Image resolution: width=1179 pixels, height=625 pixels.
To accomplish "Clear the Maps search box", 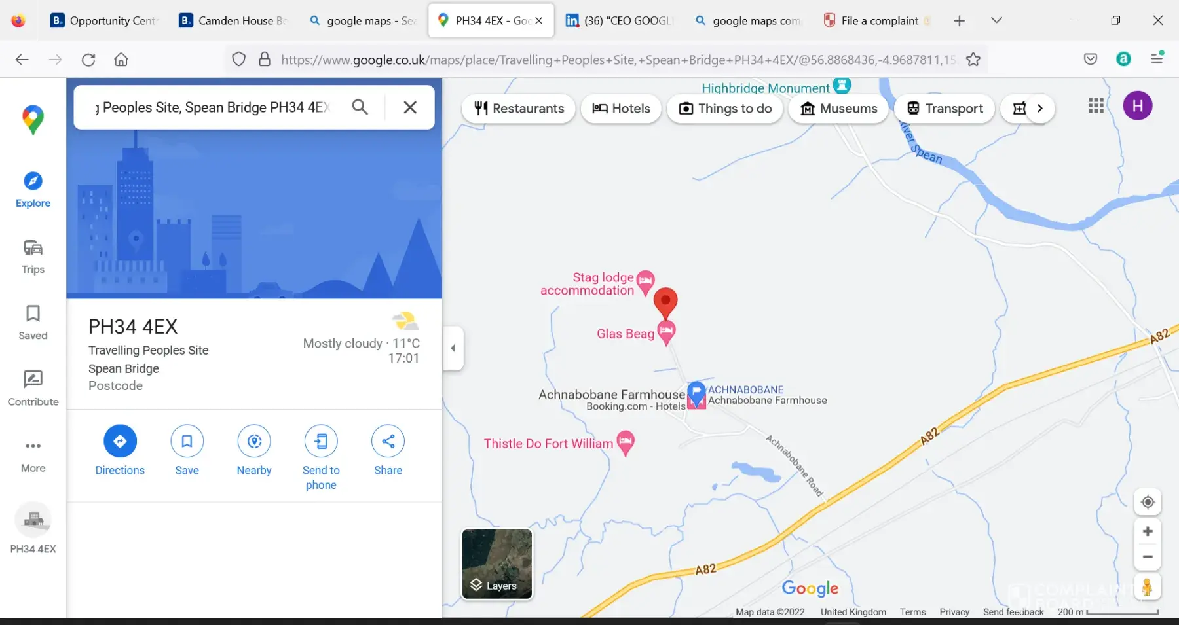I will tap(410, 107).
